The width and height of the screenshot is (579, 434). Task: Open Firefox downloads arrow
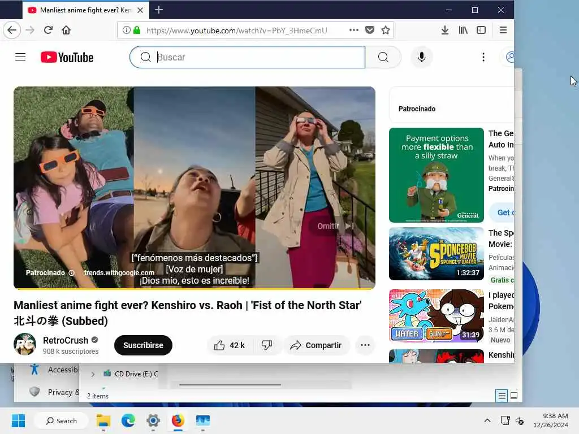pos(445,30)
